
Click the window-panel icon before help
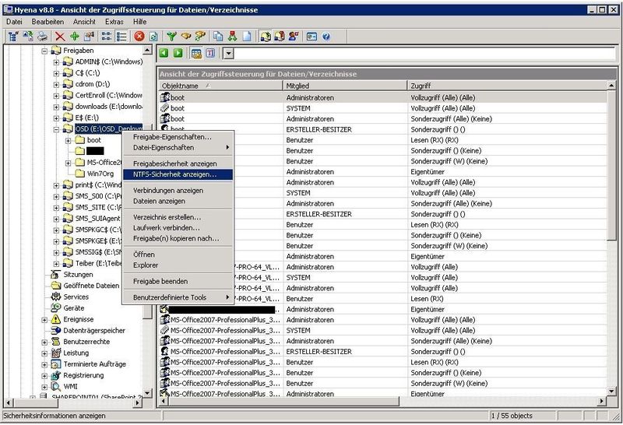pyautogui.click(x=311, y=37)
